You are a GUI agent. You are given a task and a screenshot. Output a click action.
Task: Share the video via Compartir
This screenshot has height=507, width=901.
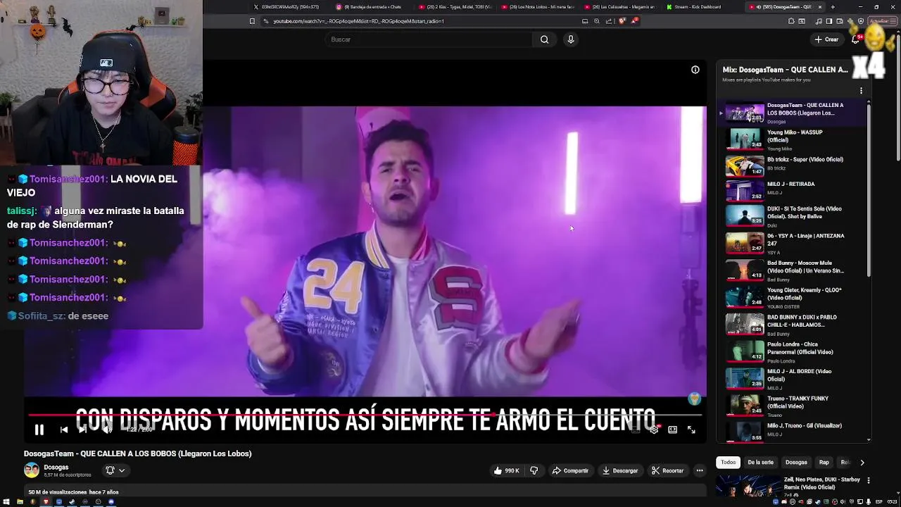tap(570, 470)
